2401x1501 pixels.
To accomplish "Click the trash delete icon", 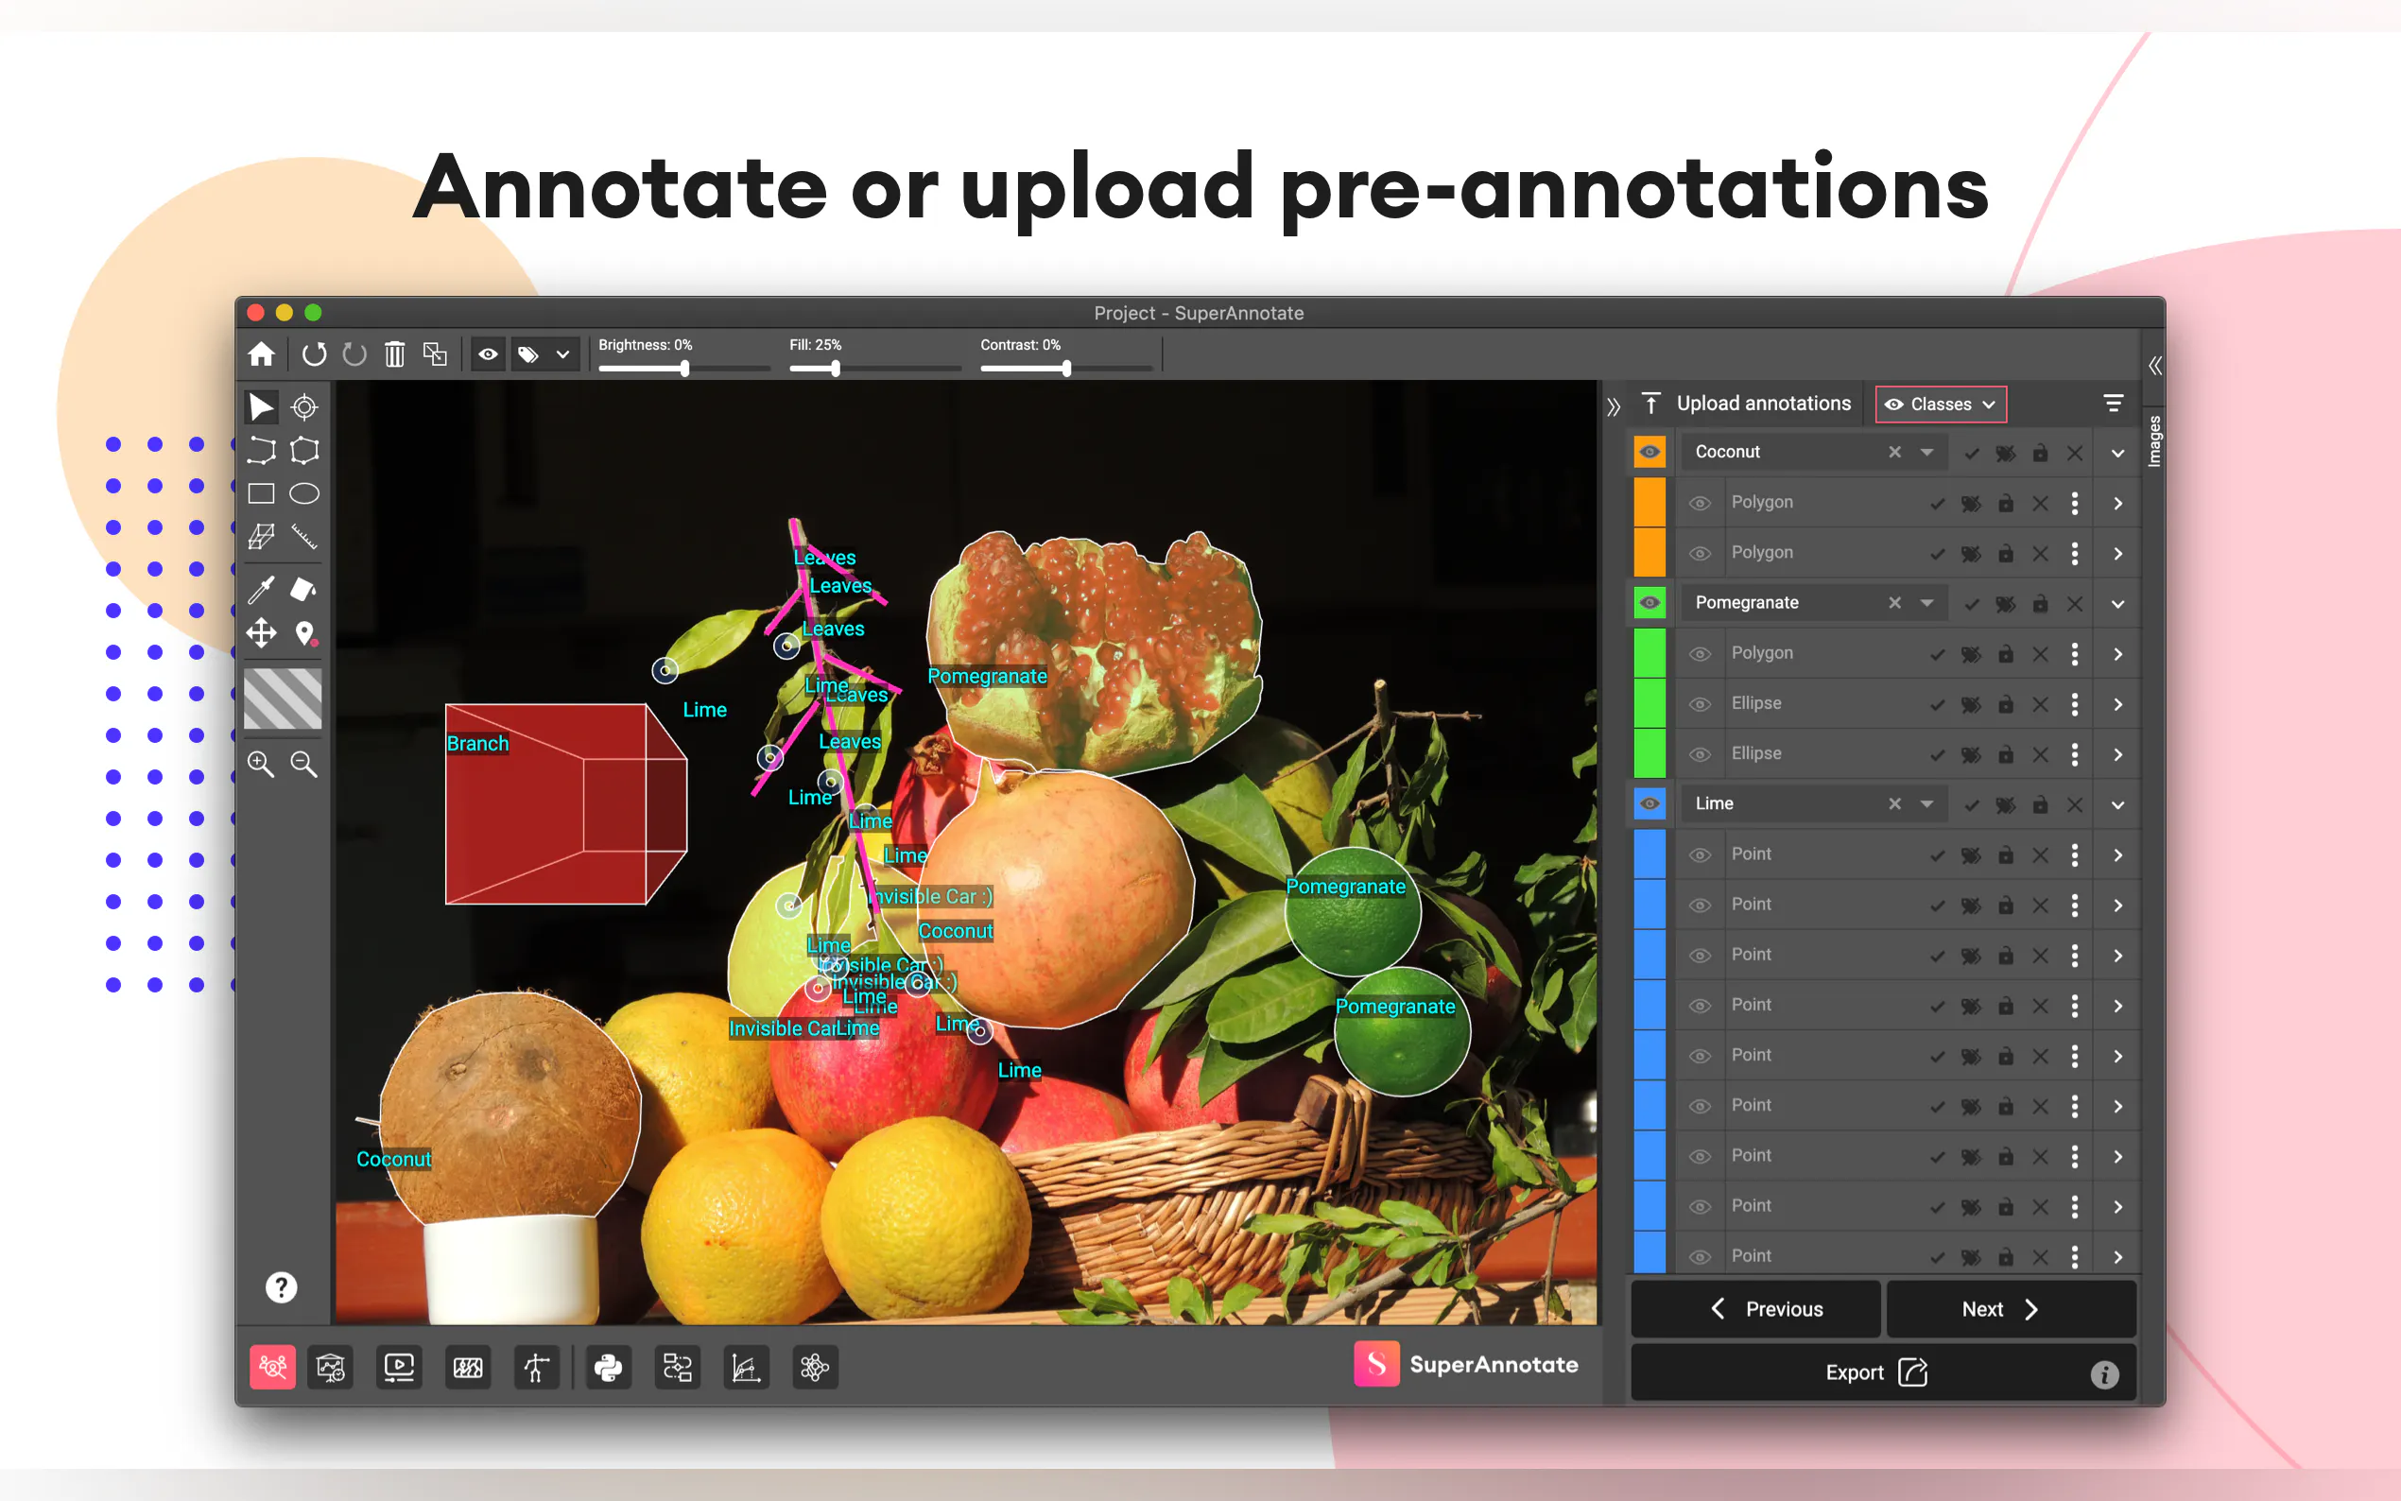I will tap(395, 354).
